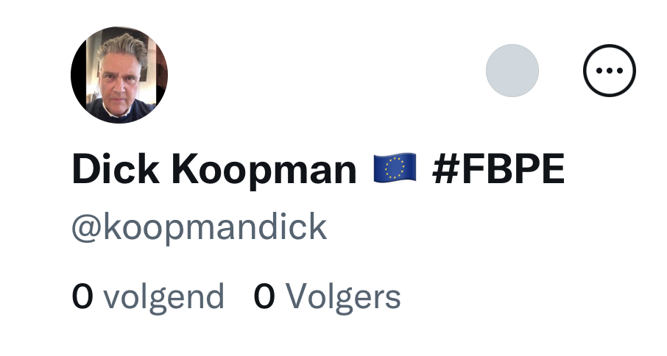Click the zero count before volgend
667x356 pixels.
tap(82, 296)
